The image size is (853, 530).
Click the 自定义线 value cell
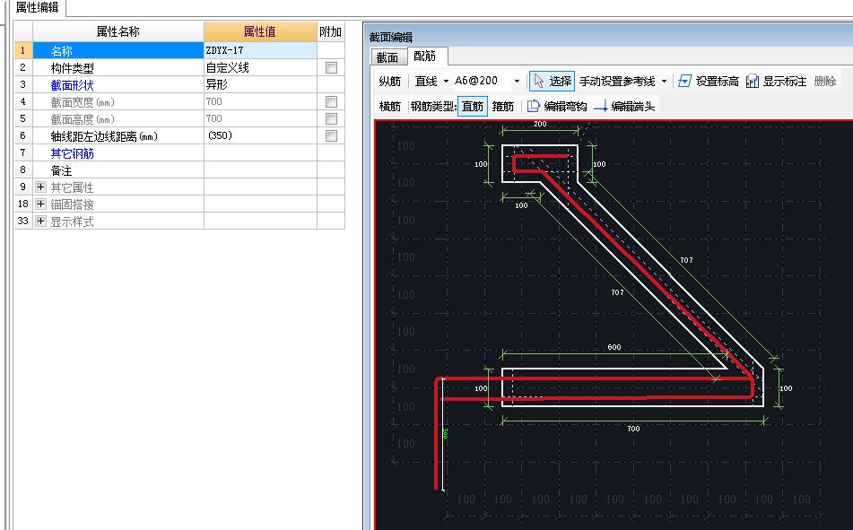click(260, 67)
